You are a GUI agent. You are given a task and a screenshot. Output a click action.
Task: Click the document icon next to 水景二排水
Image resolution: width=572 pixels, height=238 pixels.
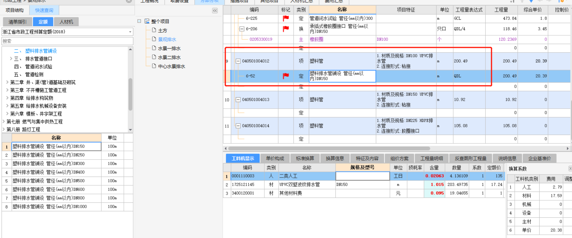[x=154, y=57]
